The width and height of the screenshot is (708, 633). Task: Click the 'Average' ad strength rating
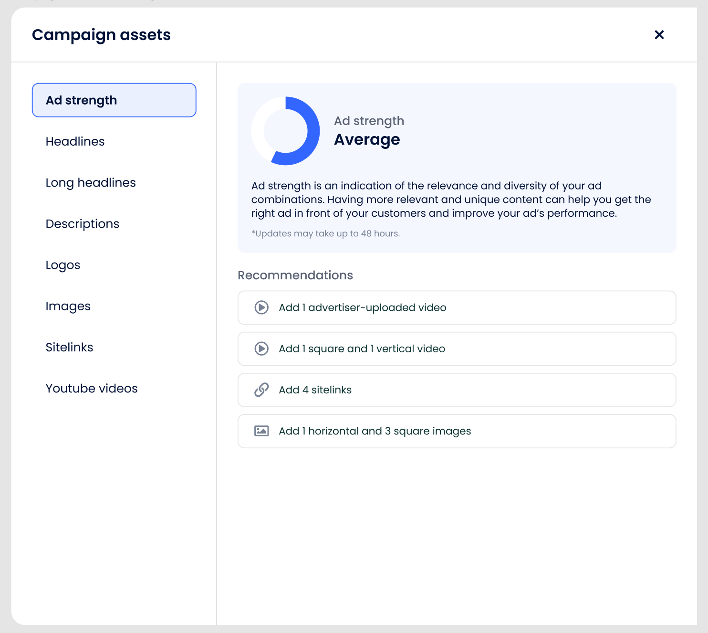click(x=367, y=139)
